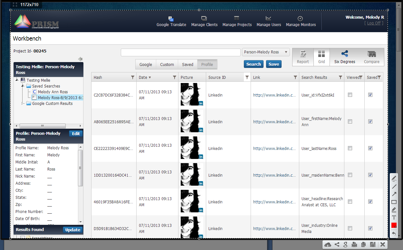Image resolution: width=403 pixels, height=250 pixels.
Task: Click the search text input field
Action: coord(181,52)
